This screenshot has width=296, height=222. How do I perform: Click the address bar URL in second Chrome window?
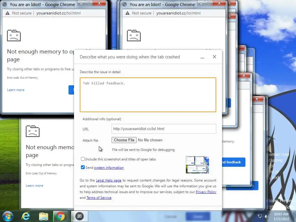click(x=178, y=13)
